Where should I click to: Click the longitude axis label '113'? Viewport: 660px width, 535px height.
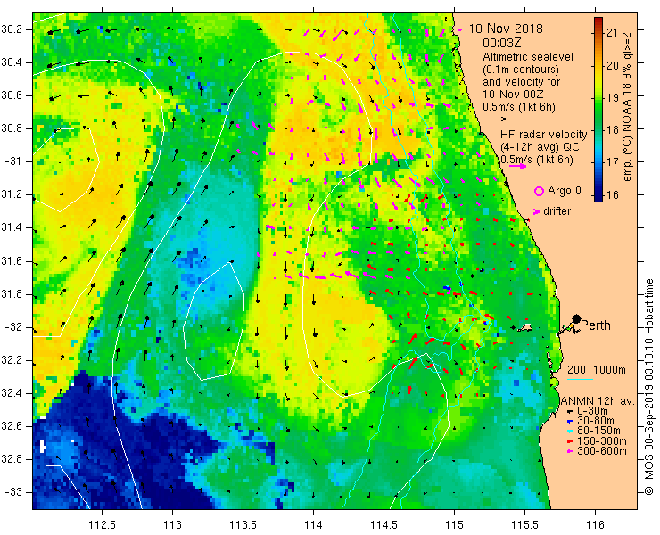tap(173, 524)
